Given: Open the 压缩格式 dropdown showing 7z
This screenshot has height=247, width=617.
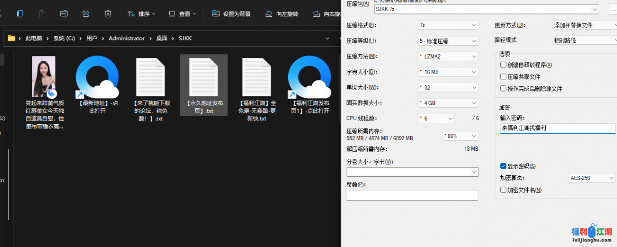Looking at the screenshot, I should (448, 25).
